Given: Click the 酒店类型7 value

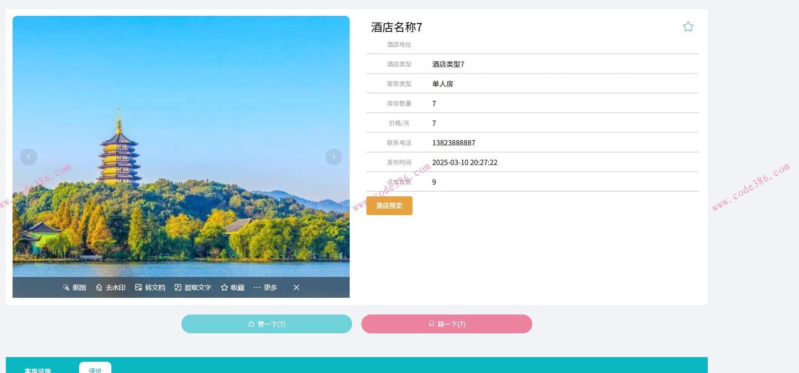Looking at the screenshot, I should coord(448,64).
